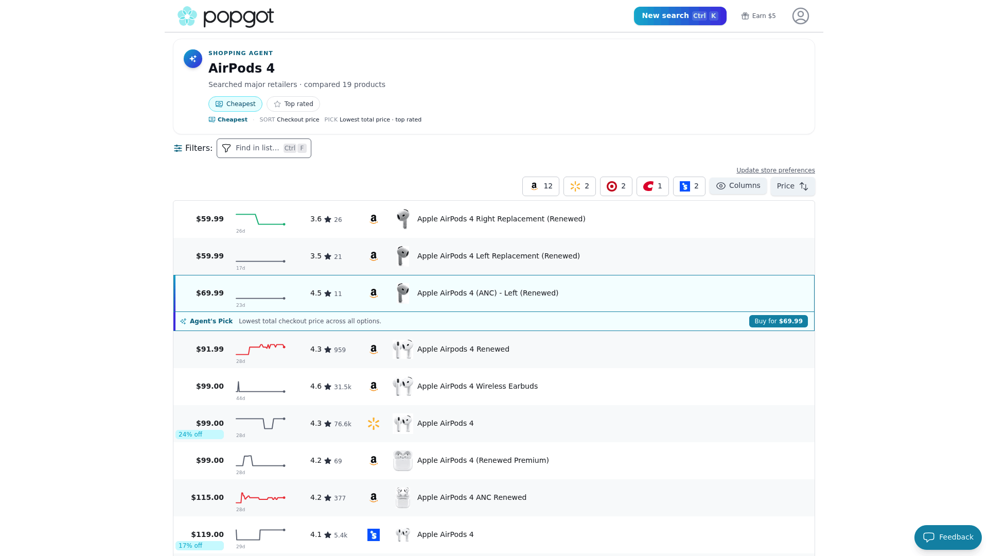
Task: Open Apple Airpods 4 Renewed listing
Action: (x=463, y=350)
